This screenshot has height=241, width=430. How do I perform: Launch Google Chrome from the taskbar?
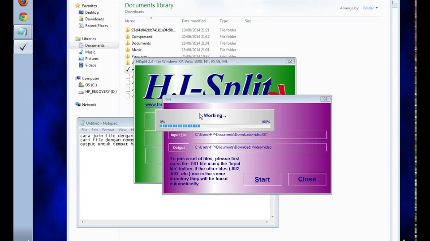[23, 17]
